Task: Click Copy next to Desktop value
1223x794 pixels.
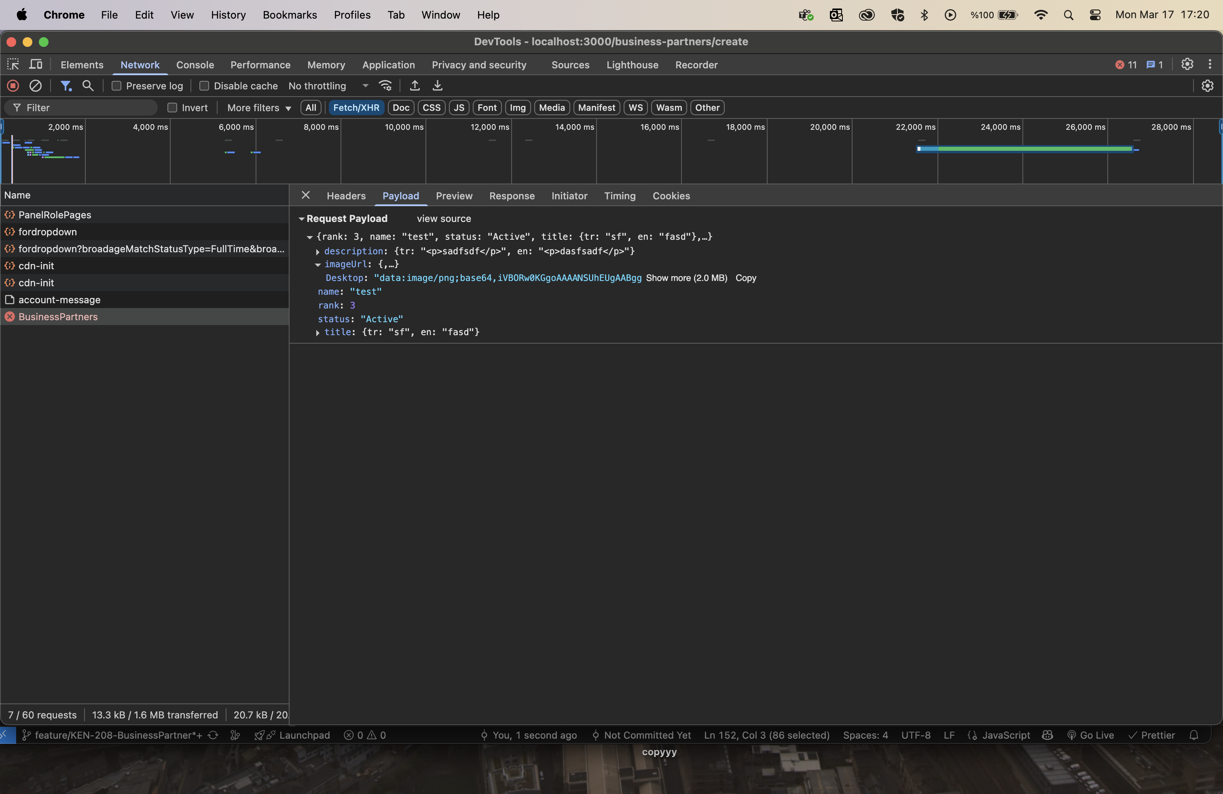Action: [745, 278]
